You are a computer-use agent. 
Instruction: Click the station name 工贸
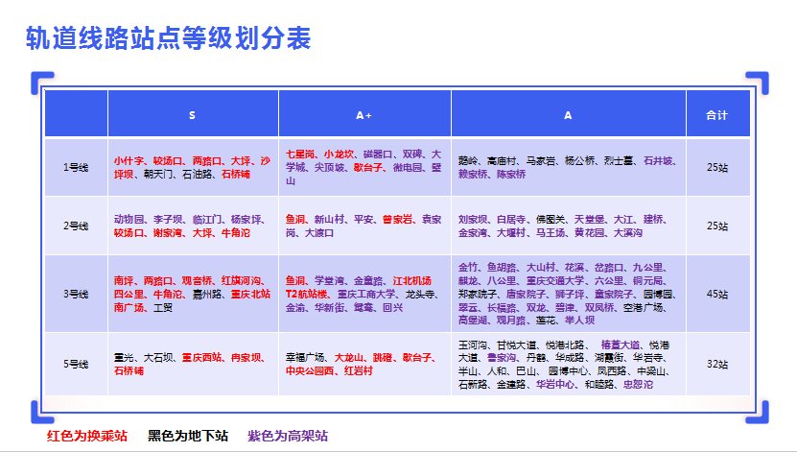click(163, 308)
